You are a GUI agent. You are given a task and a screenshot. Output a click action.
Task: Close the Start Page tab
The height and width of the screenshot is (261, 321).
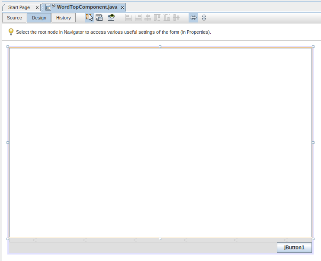pyautogui.click(x=37, y=8)
